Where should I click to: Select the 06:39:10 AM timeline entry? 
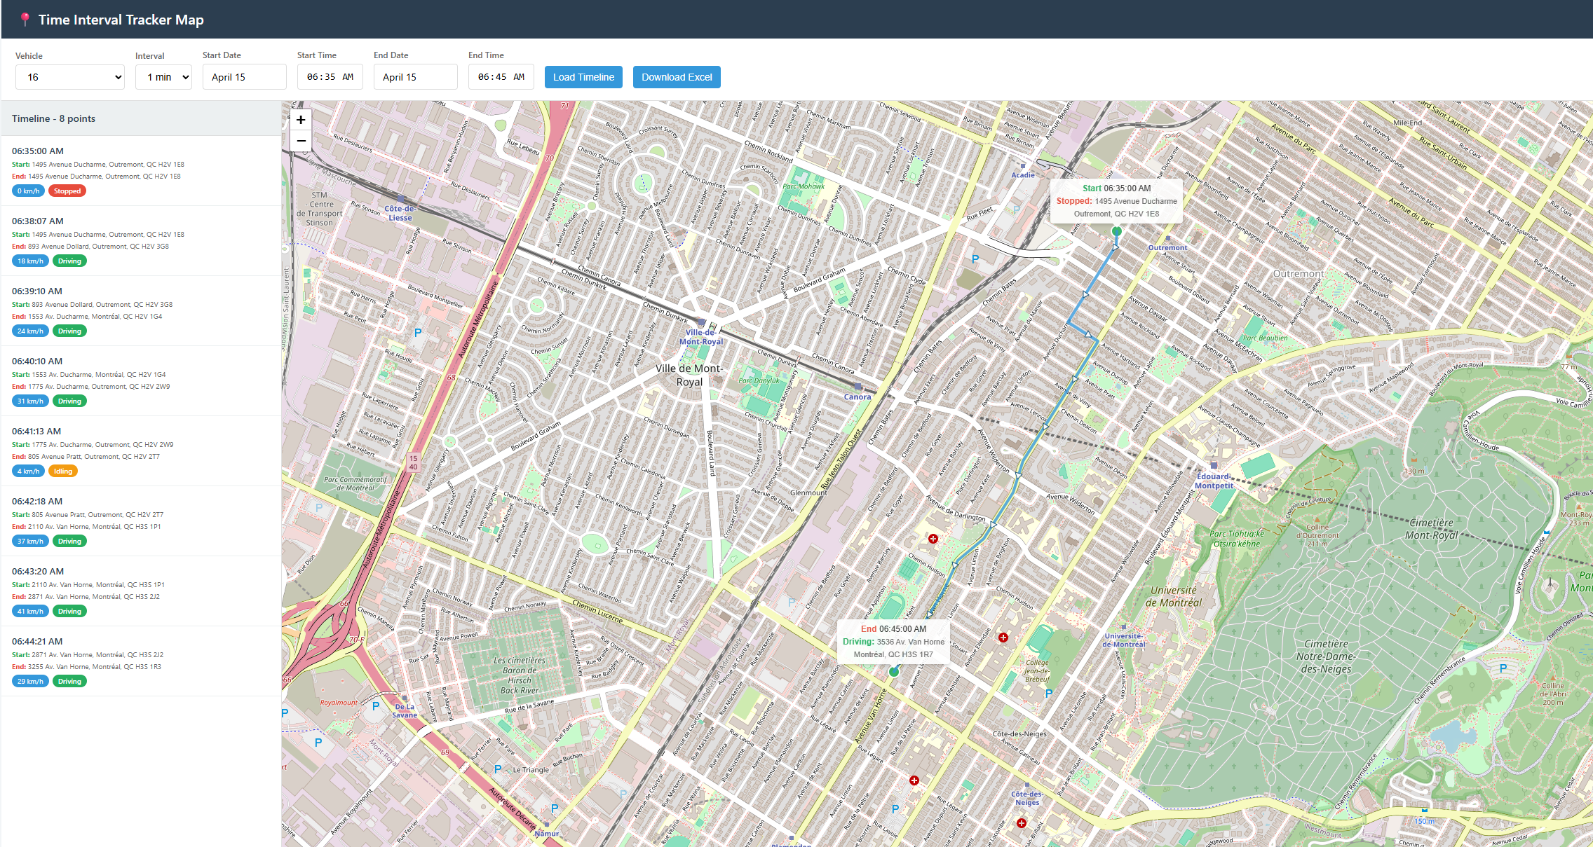click(x=141, y=310)
